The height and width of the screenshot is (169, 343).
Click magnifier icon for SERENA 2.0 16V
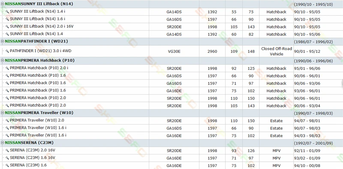click(x=7, y=150)
